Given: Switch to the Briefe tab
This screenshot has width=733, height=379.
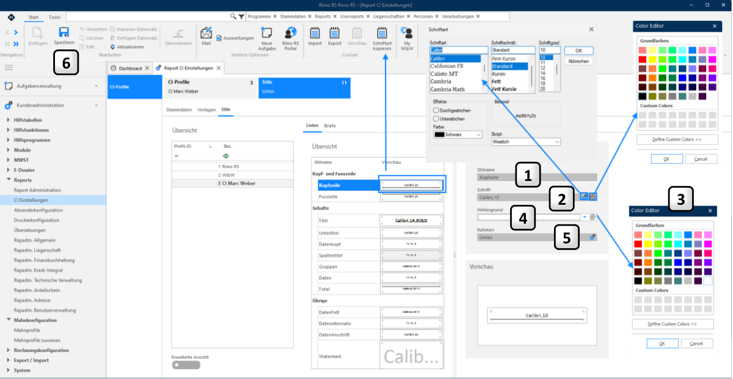Looking at the screenshot, I should (x=330, y=125).
